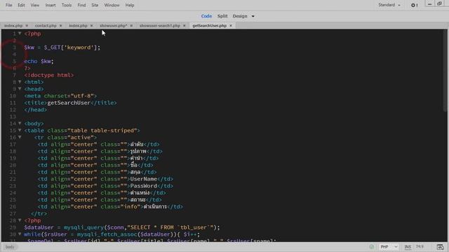
Task: Open the Help menu
Action: 130,5
